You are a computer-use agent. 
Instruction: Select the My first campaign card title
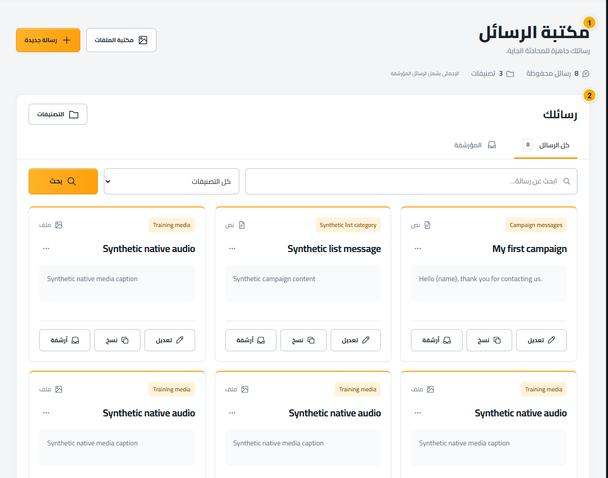pos(530,249)
